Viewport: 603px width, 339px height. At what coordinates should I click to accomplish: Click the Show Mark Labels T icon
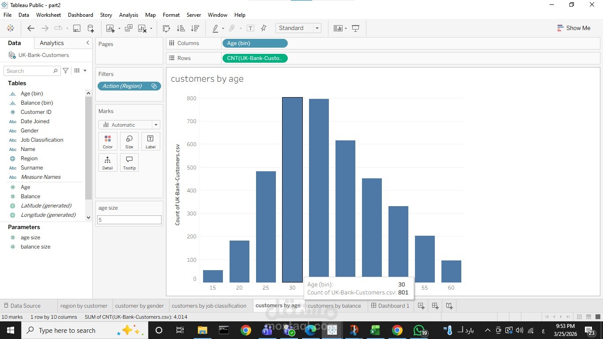[x=250, y=28]
